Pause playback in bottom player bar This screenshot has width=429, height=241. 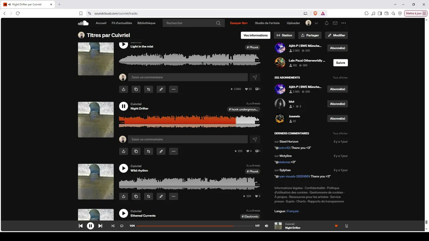(x=90, y=226)
